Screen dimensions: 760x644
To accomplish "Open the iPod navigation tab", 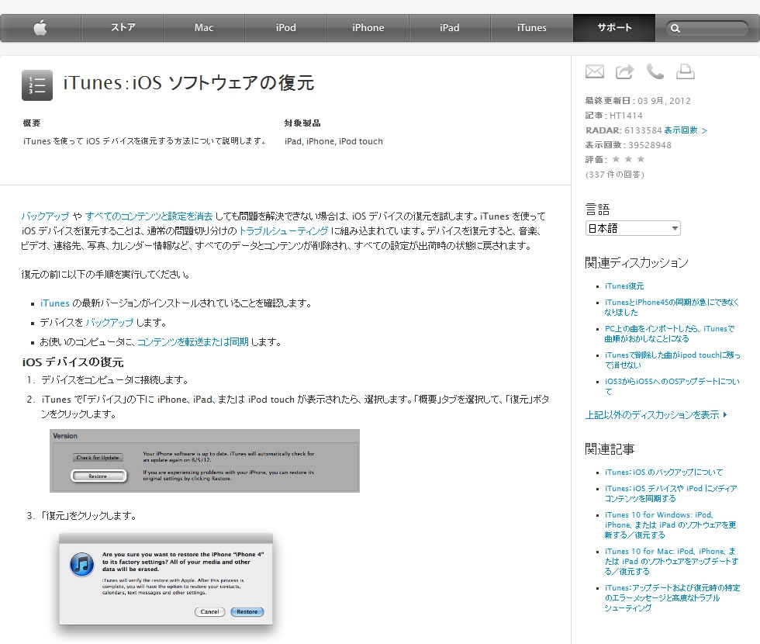I will (x=286, y=28).
